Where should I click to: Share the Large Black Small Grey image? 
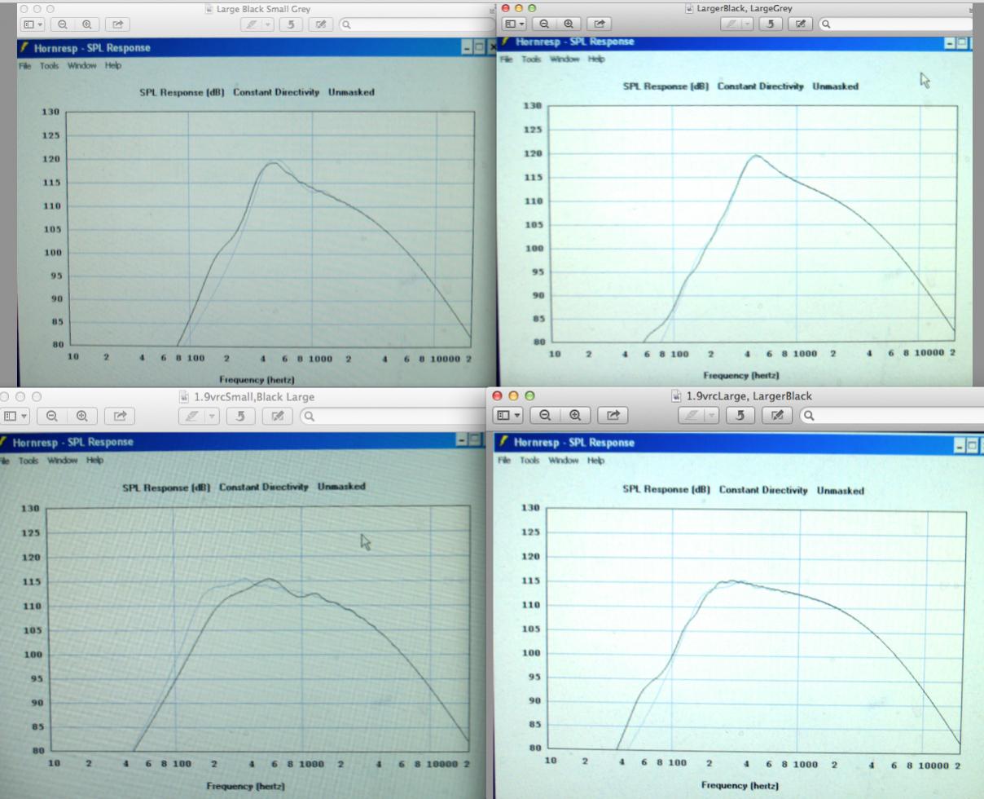point(117,24)
